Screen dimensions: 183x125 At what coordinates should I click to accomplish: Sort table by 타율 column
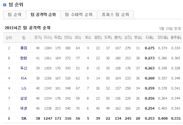coord(150,37)
